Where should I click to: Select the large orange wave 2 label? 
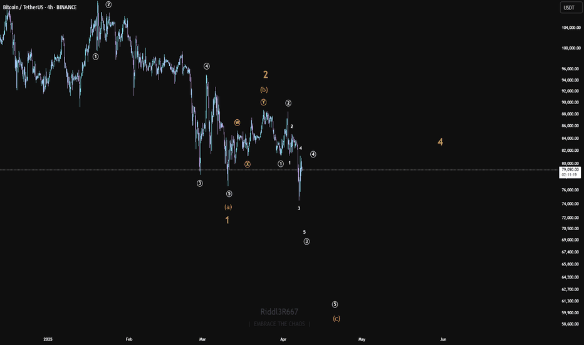point(266,75)
